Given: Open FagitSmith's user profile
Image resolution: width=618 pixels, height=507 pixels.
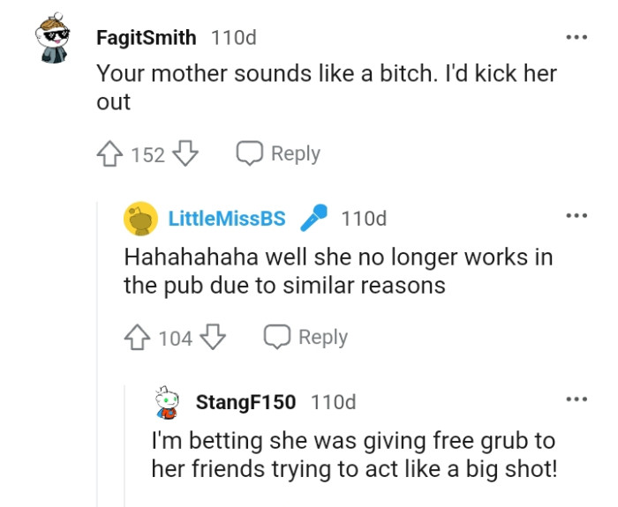Looking at the screenshot, I should click(146, 38).
